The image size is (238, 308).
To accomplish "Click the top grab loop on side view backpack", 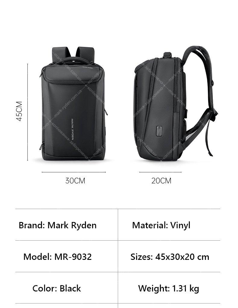I will pos(168,55).
